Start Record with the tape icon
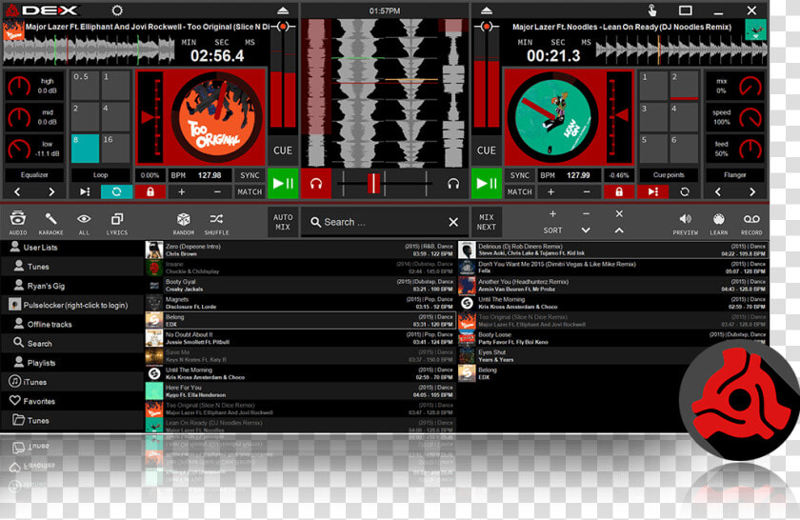Screen dimensions: 800x520 click(751, 223)
